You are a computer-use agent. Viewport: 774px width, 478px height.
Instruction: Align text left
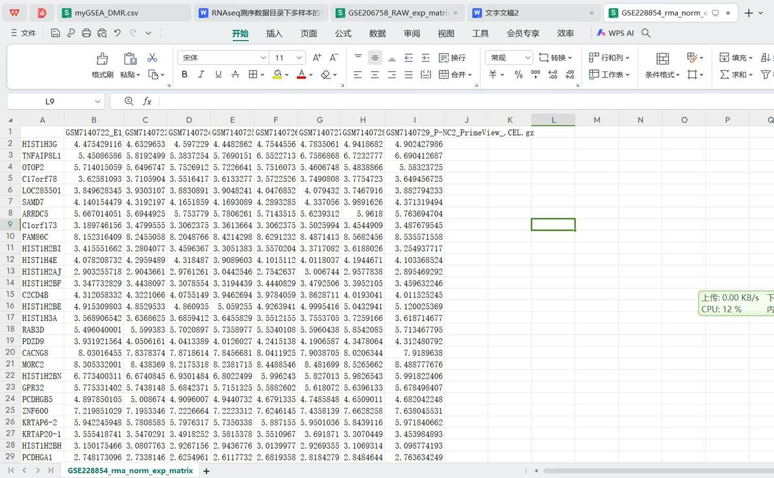358,75
